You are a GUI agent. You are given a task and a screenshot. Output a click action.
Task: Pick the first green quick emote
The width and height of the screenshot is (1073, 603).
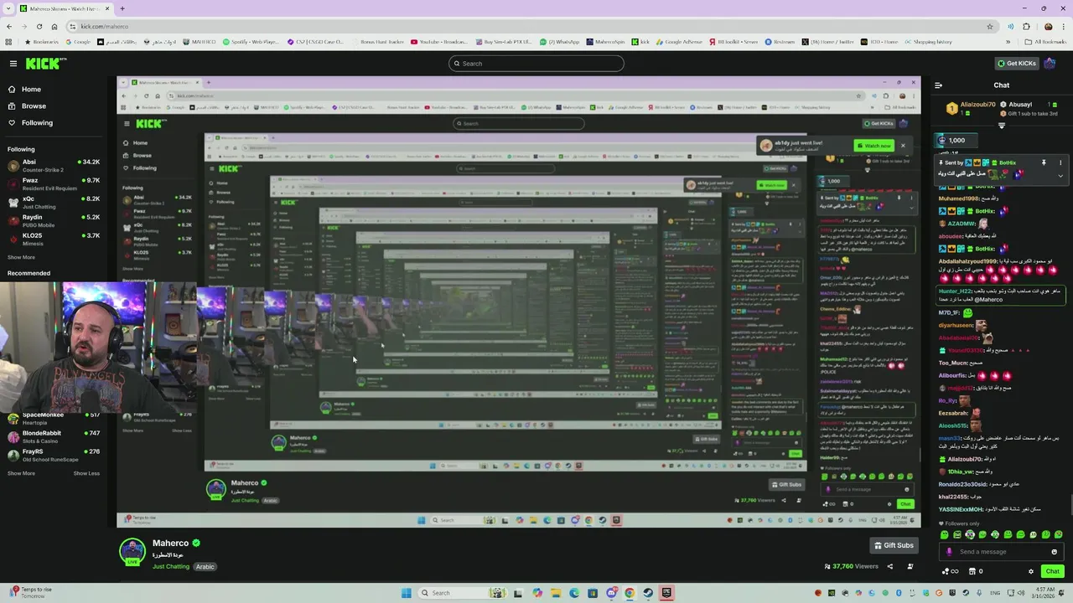[945, 534]
